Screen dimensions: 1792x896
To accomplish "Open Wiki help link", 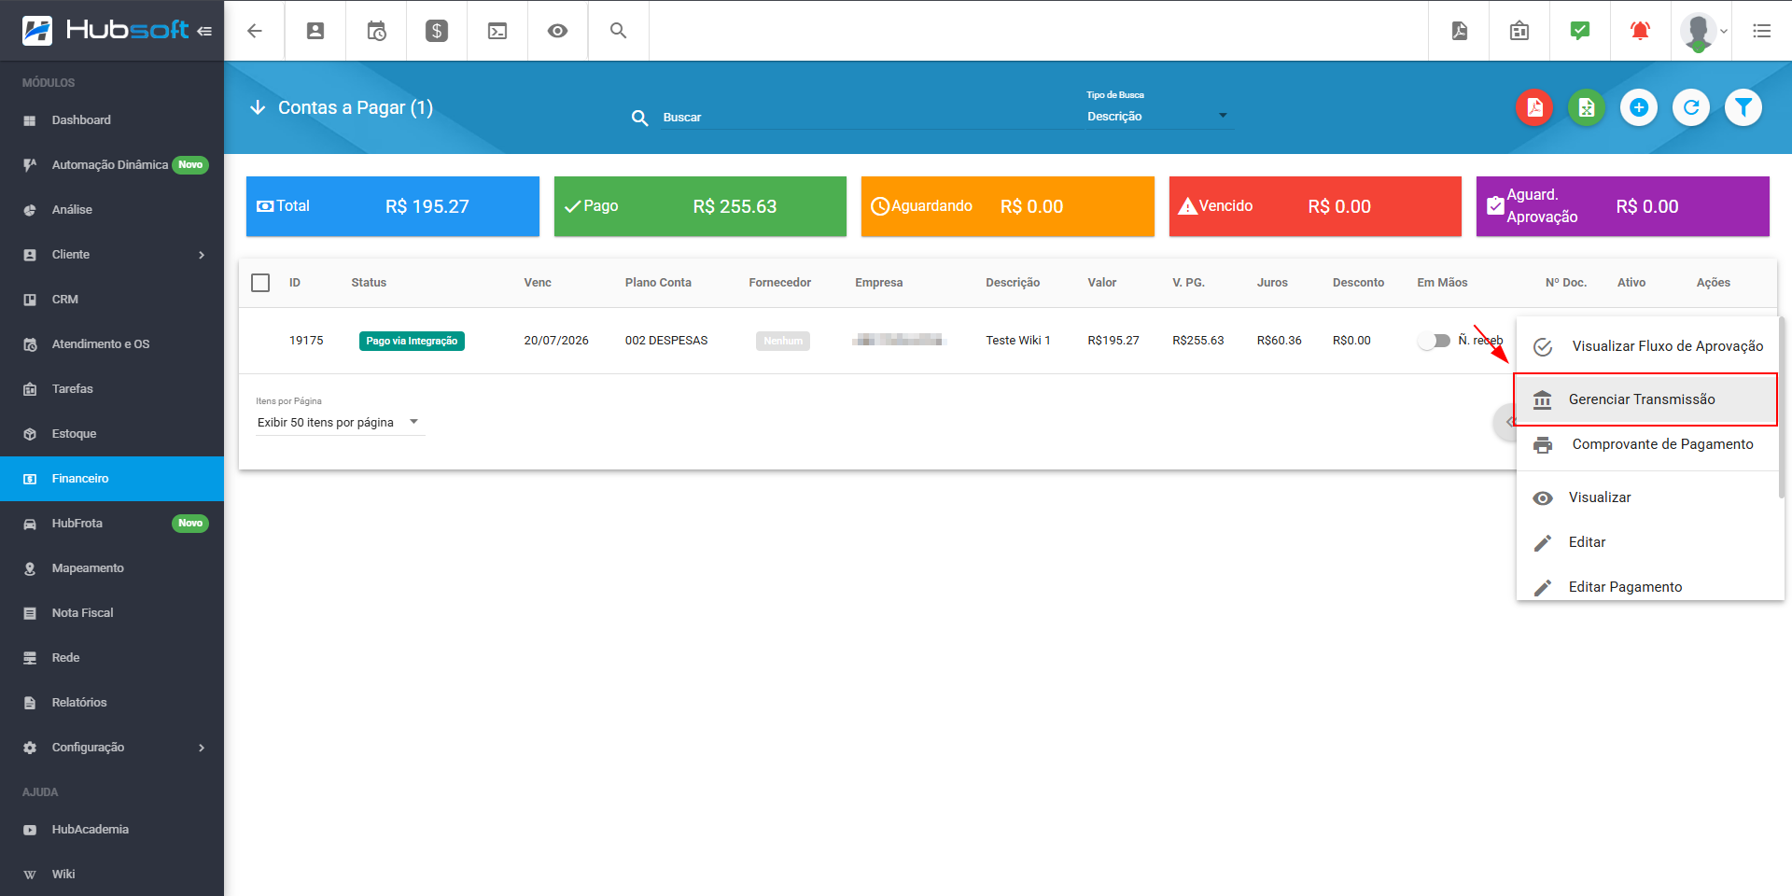I will click(112, 875).
